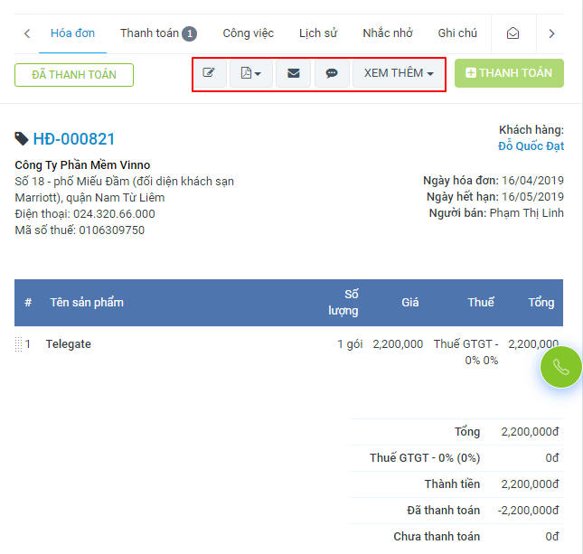Image resolution: width=583 pixels, height=554 pixels.
Task: Open the Thanh toán tab with badge 1
Action: 158,33
